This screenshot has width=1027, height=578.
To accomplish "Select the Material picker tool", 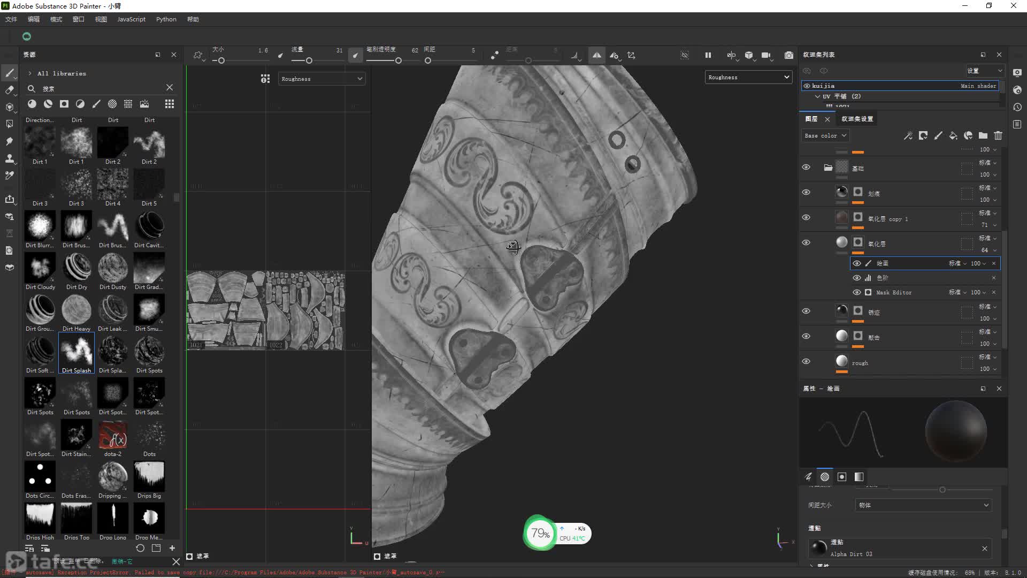I will click(x=10, y=176).
